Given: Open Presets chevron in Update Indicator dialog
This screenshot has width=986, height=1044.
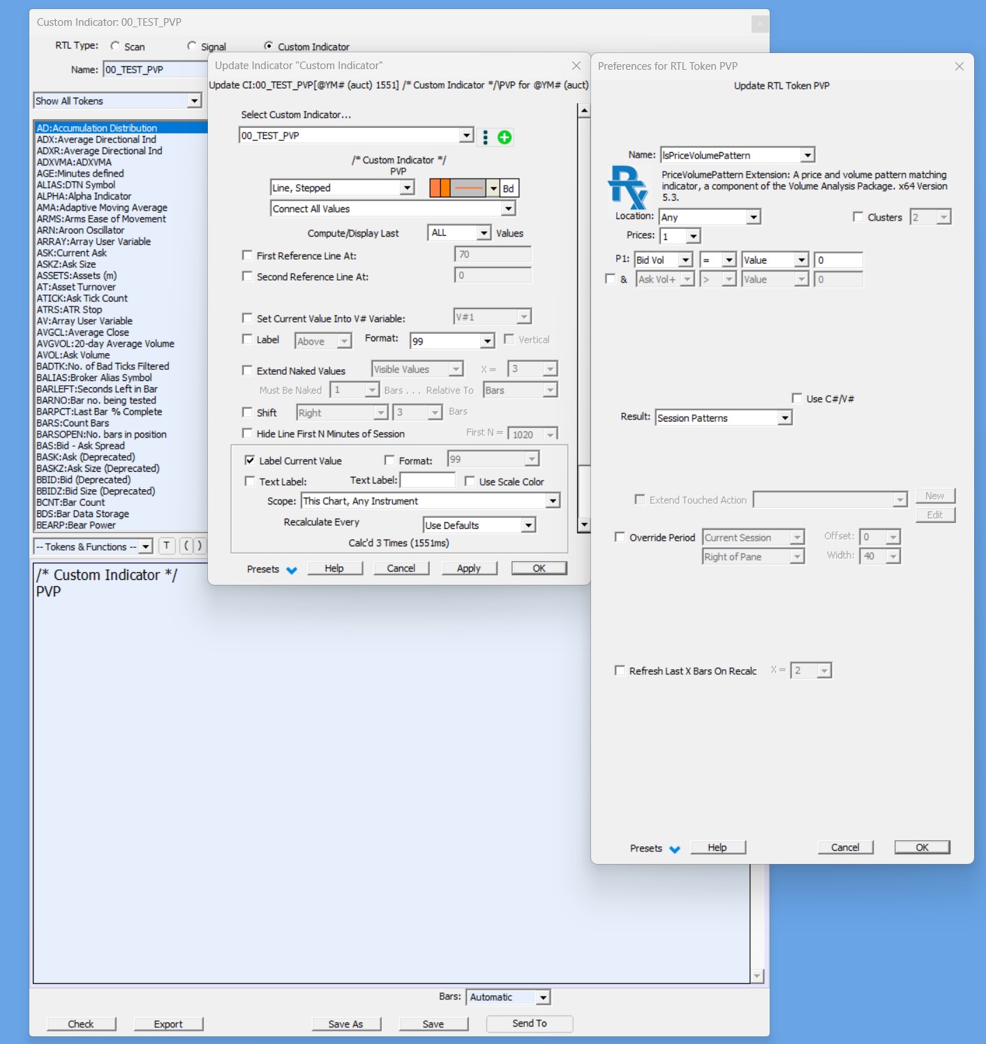Looking at the screenshot, I should click(x=292, y=570).
